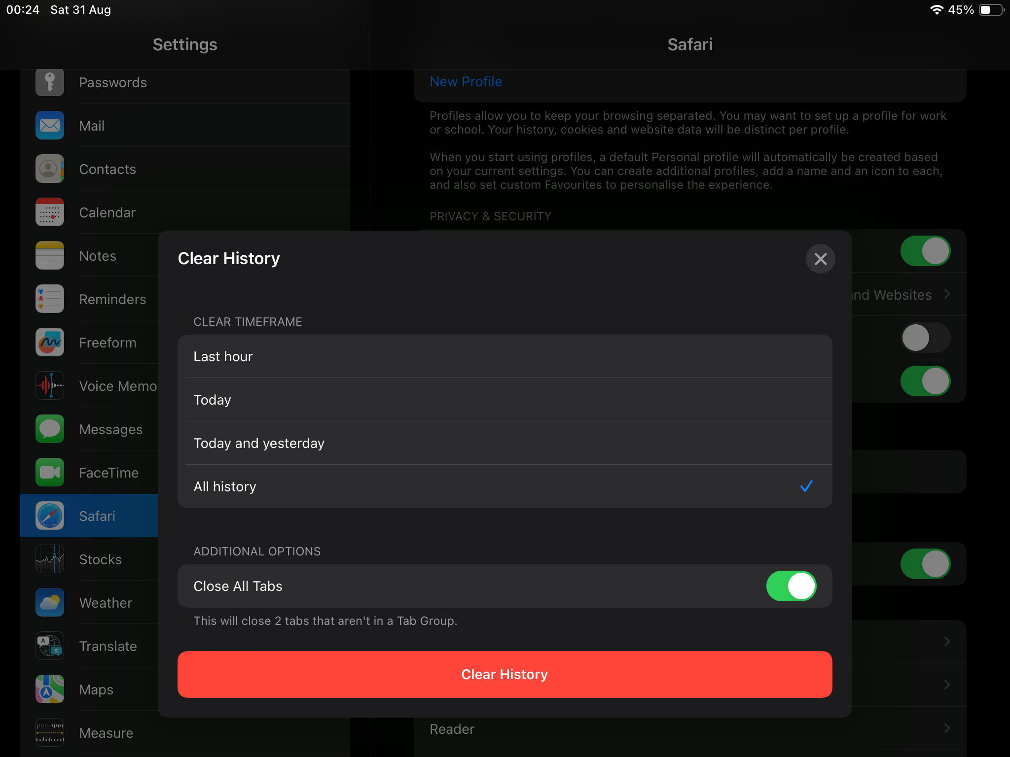
Task: Close the Clear History dialog
Action: pos(820,259)
